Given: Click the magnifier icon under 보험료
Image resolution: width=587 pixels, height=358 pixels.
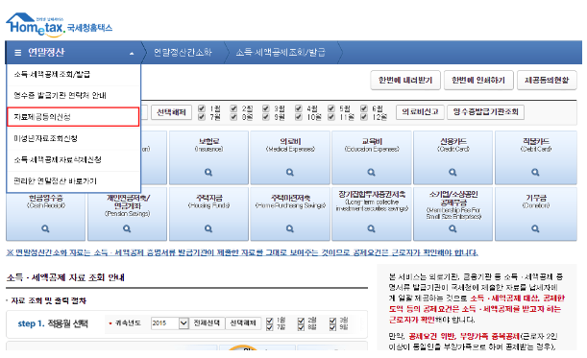Looking at the screenshot, I should [x=208, y=172].
